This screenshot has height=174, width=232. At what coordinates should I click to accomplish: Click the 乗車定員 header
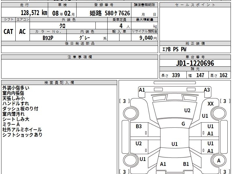pyautogui.click(x=119, y=19)
